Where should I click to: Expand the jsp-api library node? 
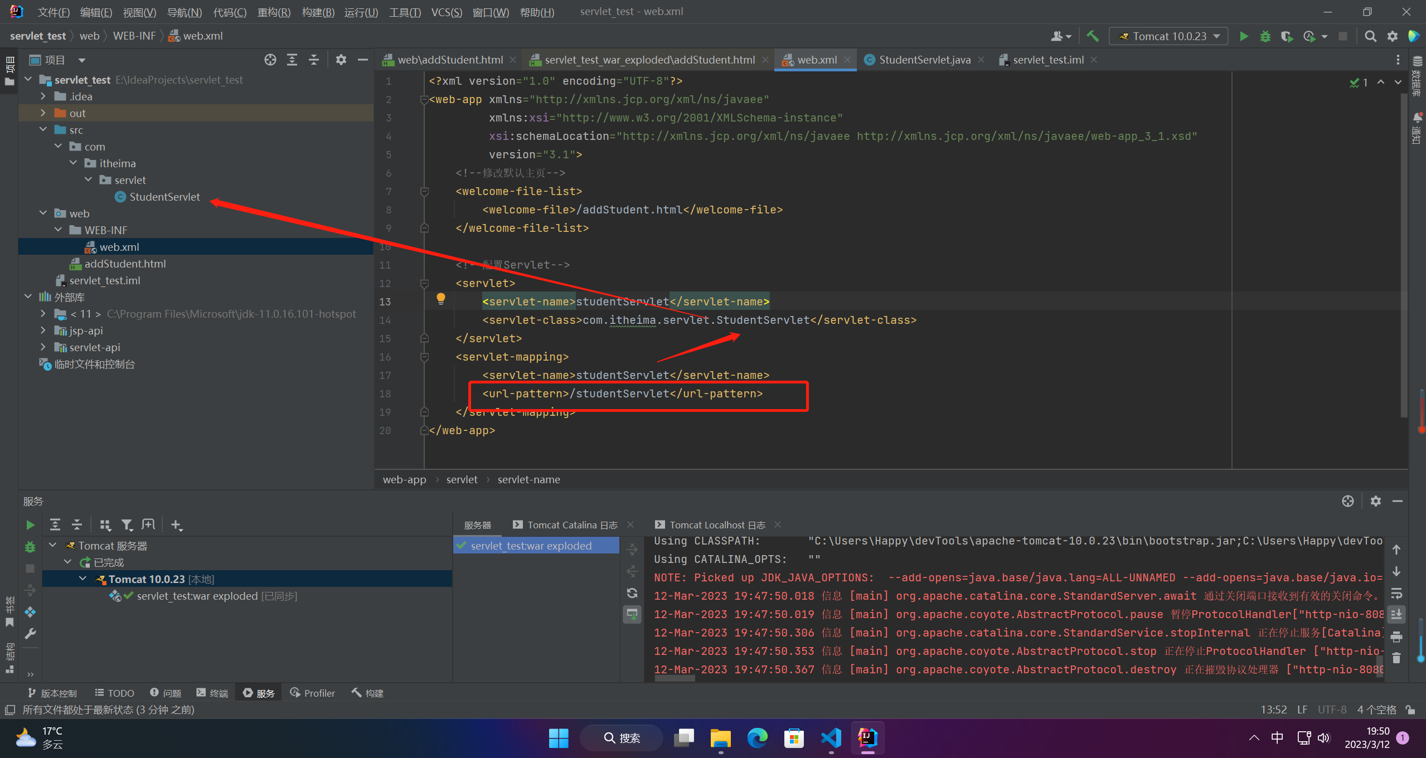pos(43,331)
